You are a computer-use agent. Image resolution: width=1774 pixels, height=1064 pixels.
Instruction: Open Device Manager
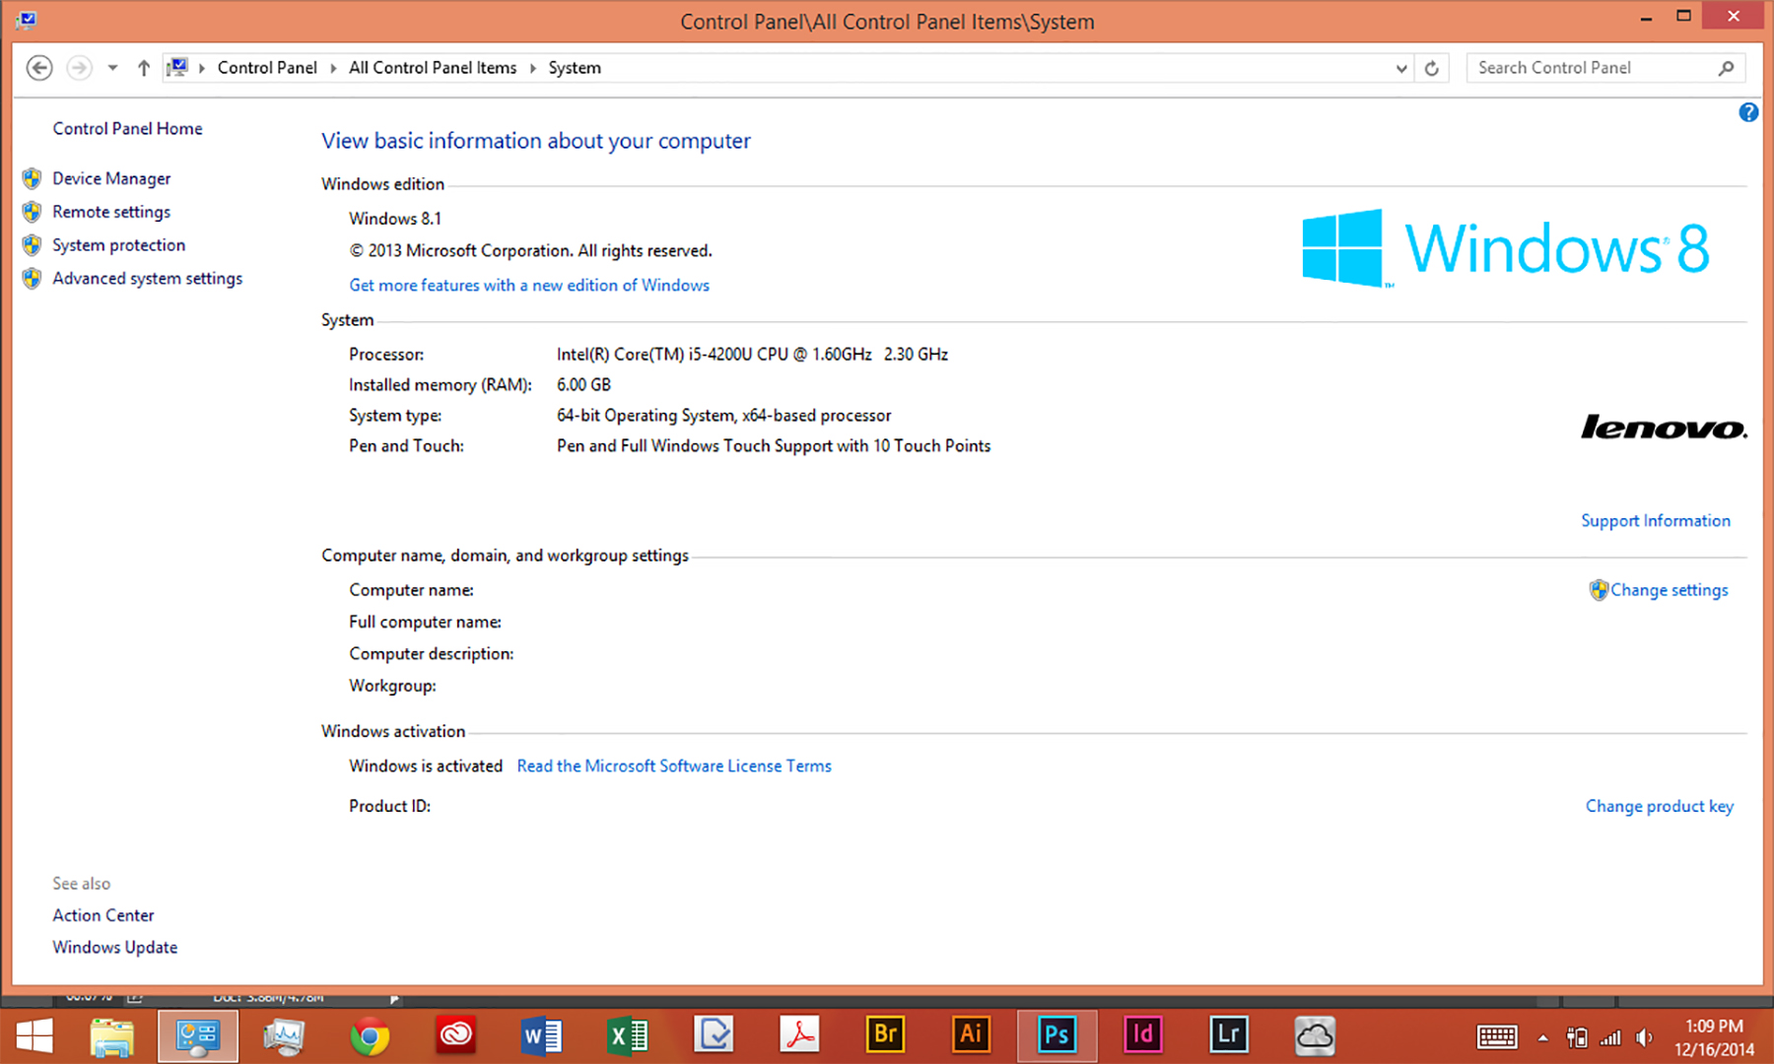coord(111,178)
